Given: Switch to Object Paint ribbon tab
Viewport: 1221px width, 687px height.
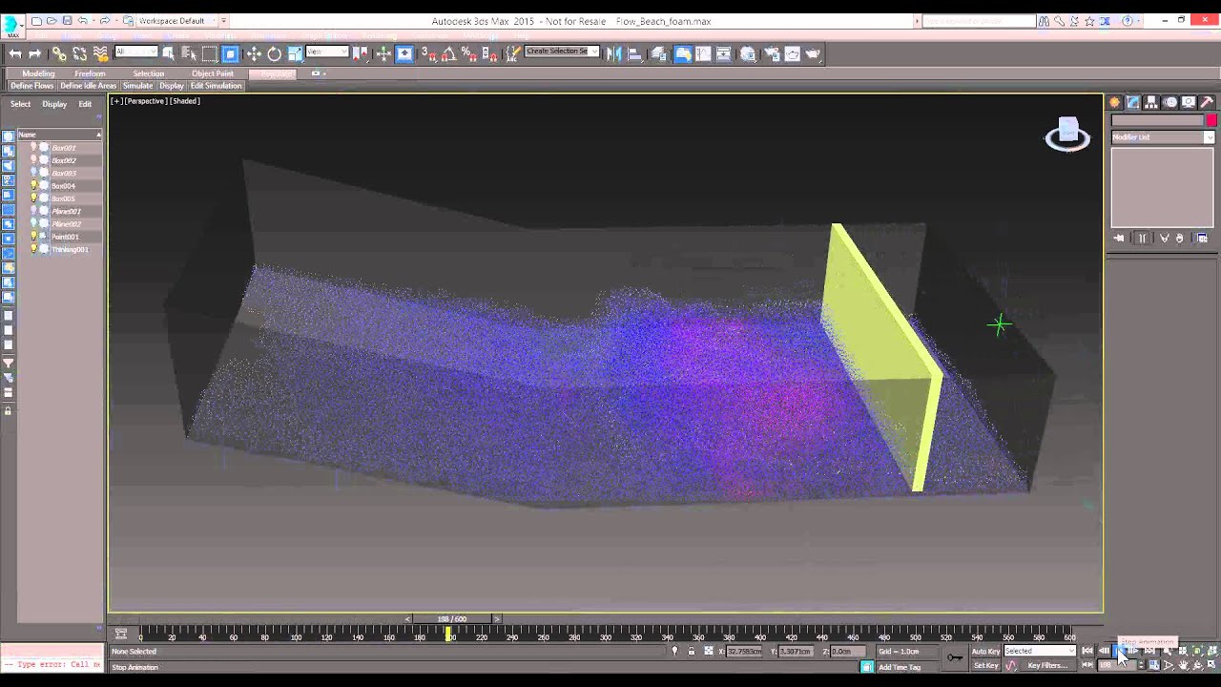Looking at the screenshot, I should coord(212,73).
